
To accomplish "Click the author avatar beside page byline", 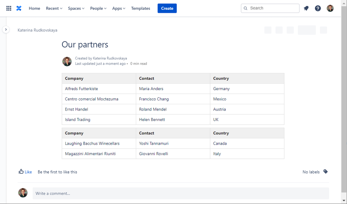I will [67, 62].
